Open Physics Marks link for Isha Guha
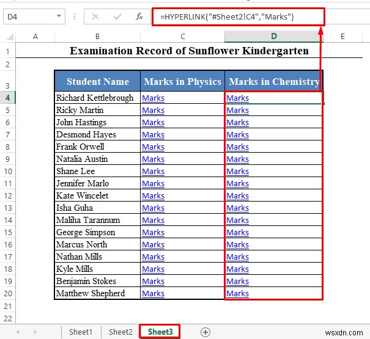370x339 pixels. pyautogui.click(x=153, y=208)
